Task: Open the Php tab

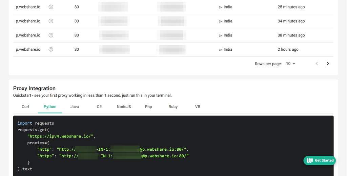Action: tap(148, 107)
